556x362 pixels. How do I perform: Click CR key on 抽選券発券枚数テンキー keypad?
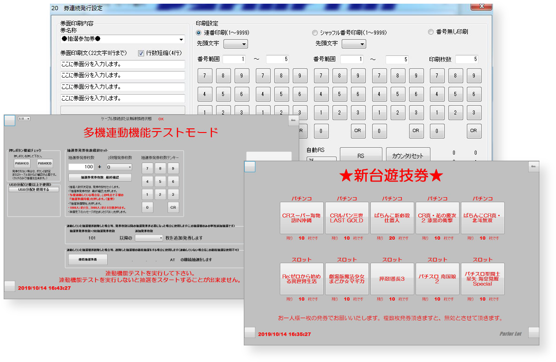pos(173,208)
